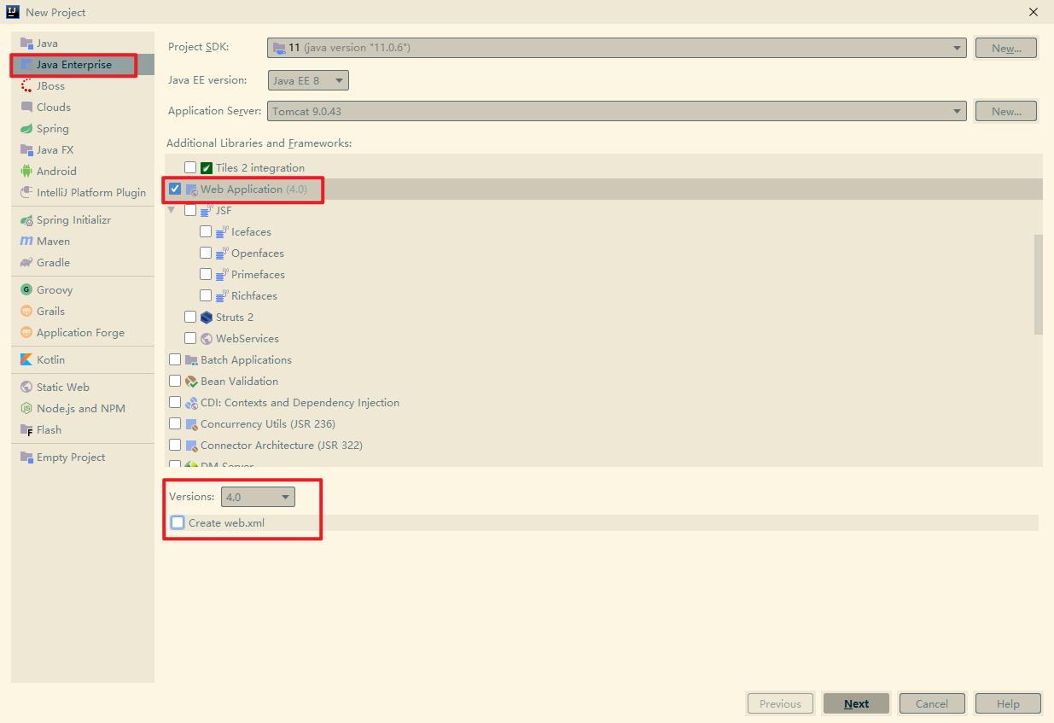Click the Web Application framework icon

click(191, 189)
